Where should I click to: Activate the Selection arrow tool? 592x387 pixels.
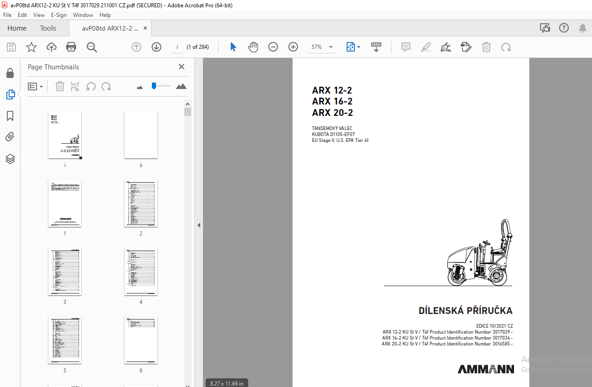[233, 47]
